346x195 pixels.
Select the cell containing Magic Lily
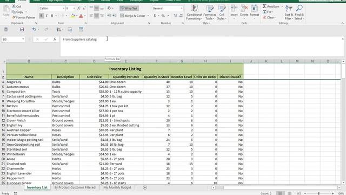[29, 82]
